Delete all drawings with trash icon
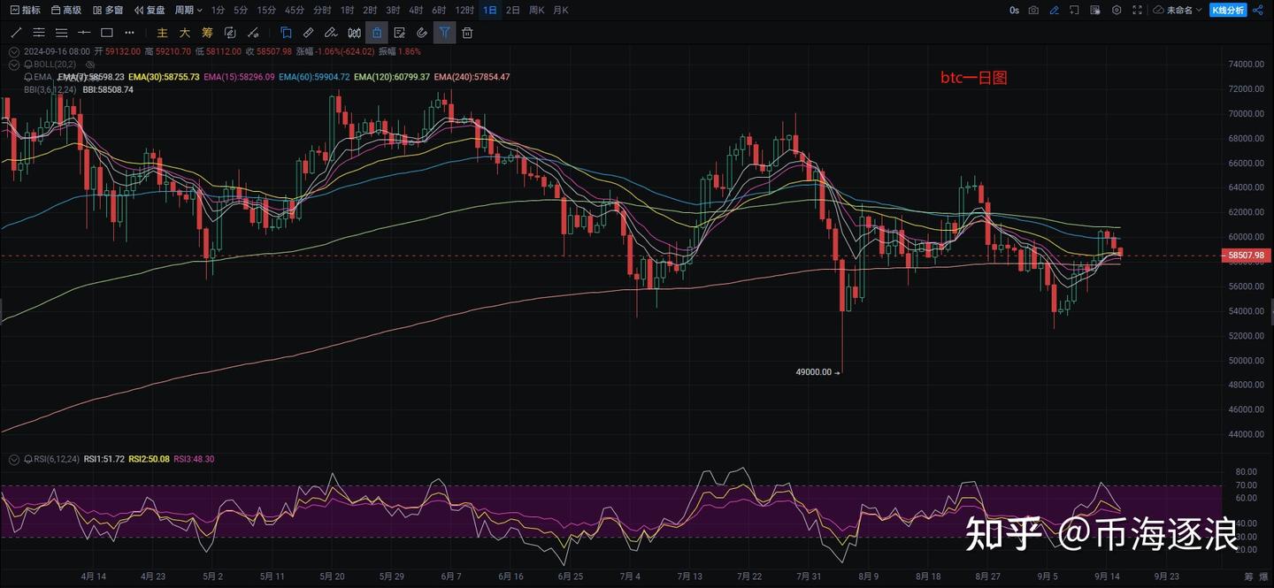 (467, 33)
